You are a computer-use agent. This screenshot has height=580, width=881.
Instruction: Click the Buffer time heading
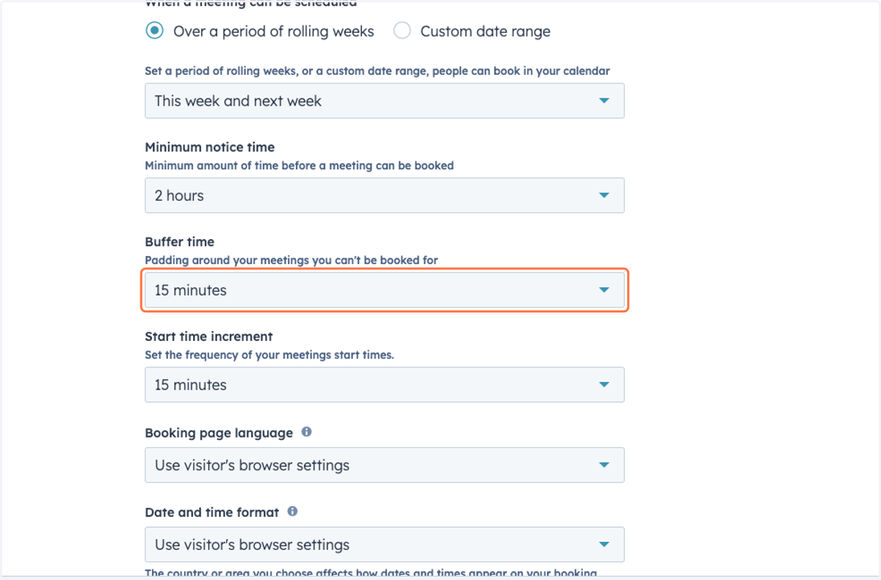coord(180,242)
